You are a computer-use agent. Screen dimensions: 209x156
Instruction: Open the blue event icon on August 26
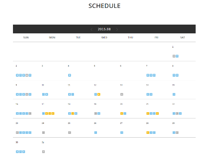[x=96, y=133]
